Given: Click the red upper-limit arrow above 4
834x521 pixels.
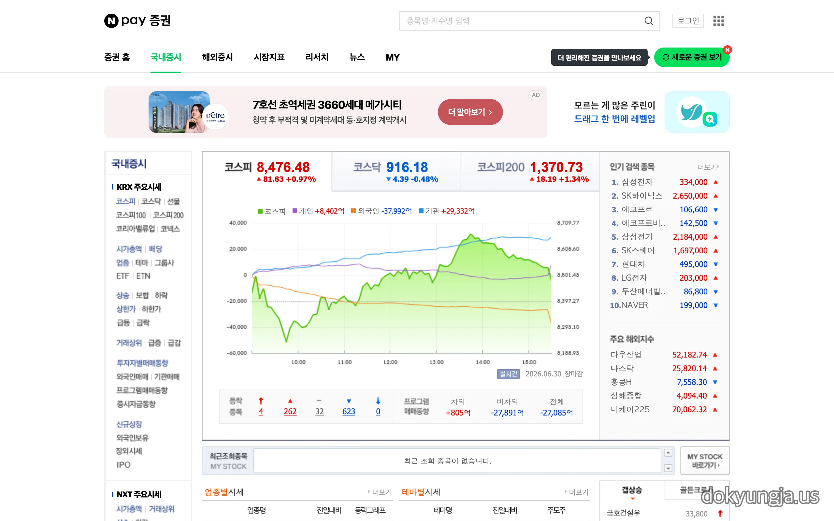Looking at the screenshot, I should click(261, 401).
